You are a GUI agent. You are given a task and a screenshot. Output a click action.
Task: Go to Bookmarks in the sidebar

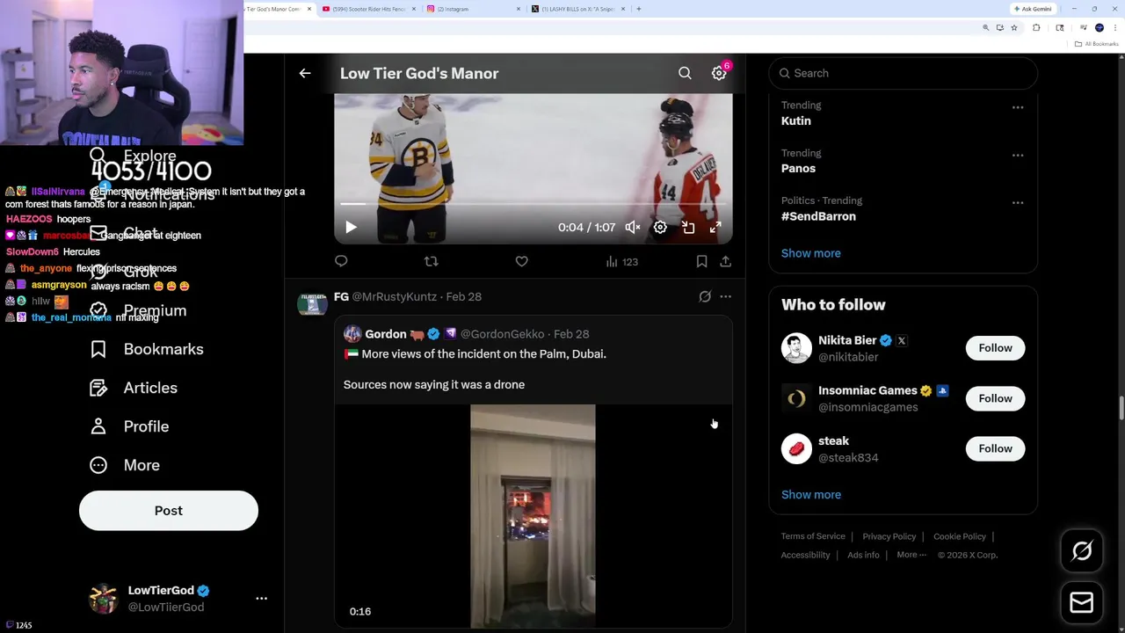147,349
